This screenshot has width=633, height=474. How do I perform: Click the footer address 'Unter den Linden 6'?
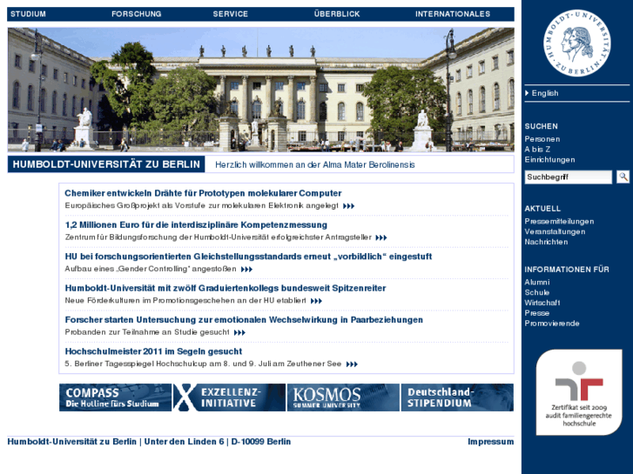184,442
